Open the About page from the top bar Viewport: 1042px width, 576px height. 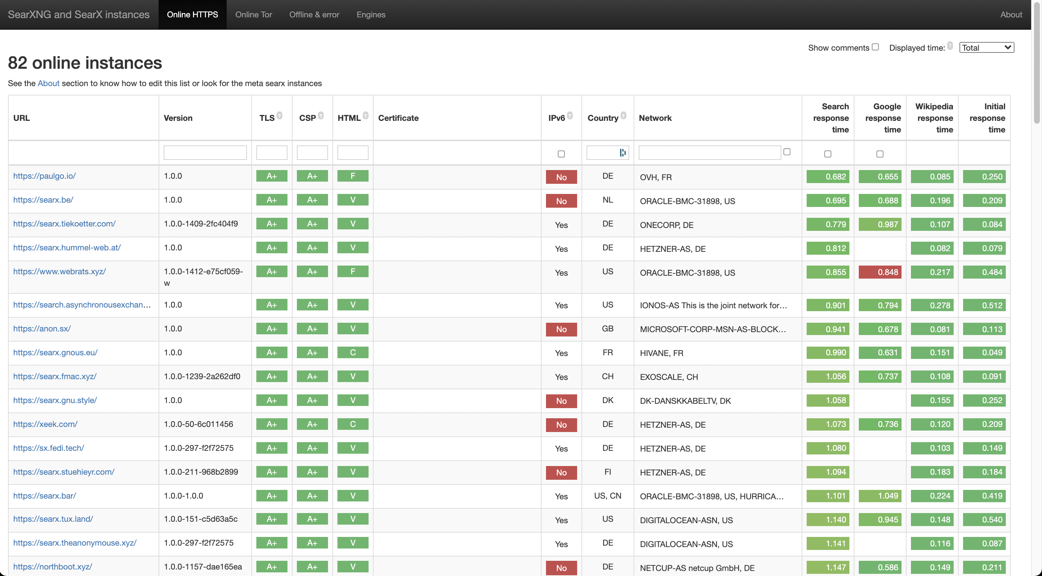point(1011,14)
